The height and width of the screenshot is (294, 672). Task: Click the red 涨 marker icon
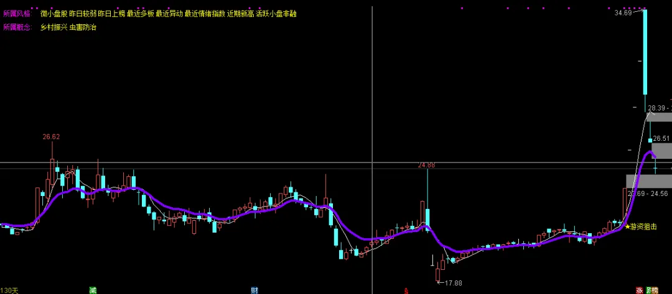point(639,290)
